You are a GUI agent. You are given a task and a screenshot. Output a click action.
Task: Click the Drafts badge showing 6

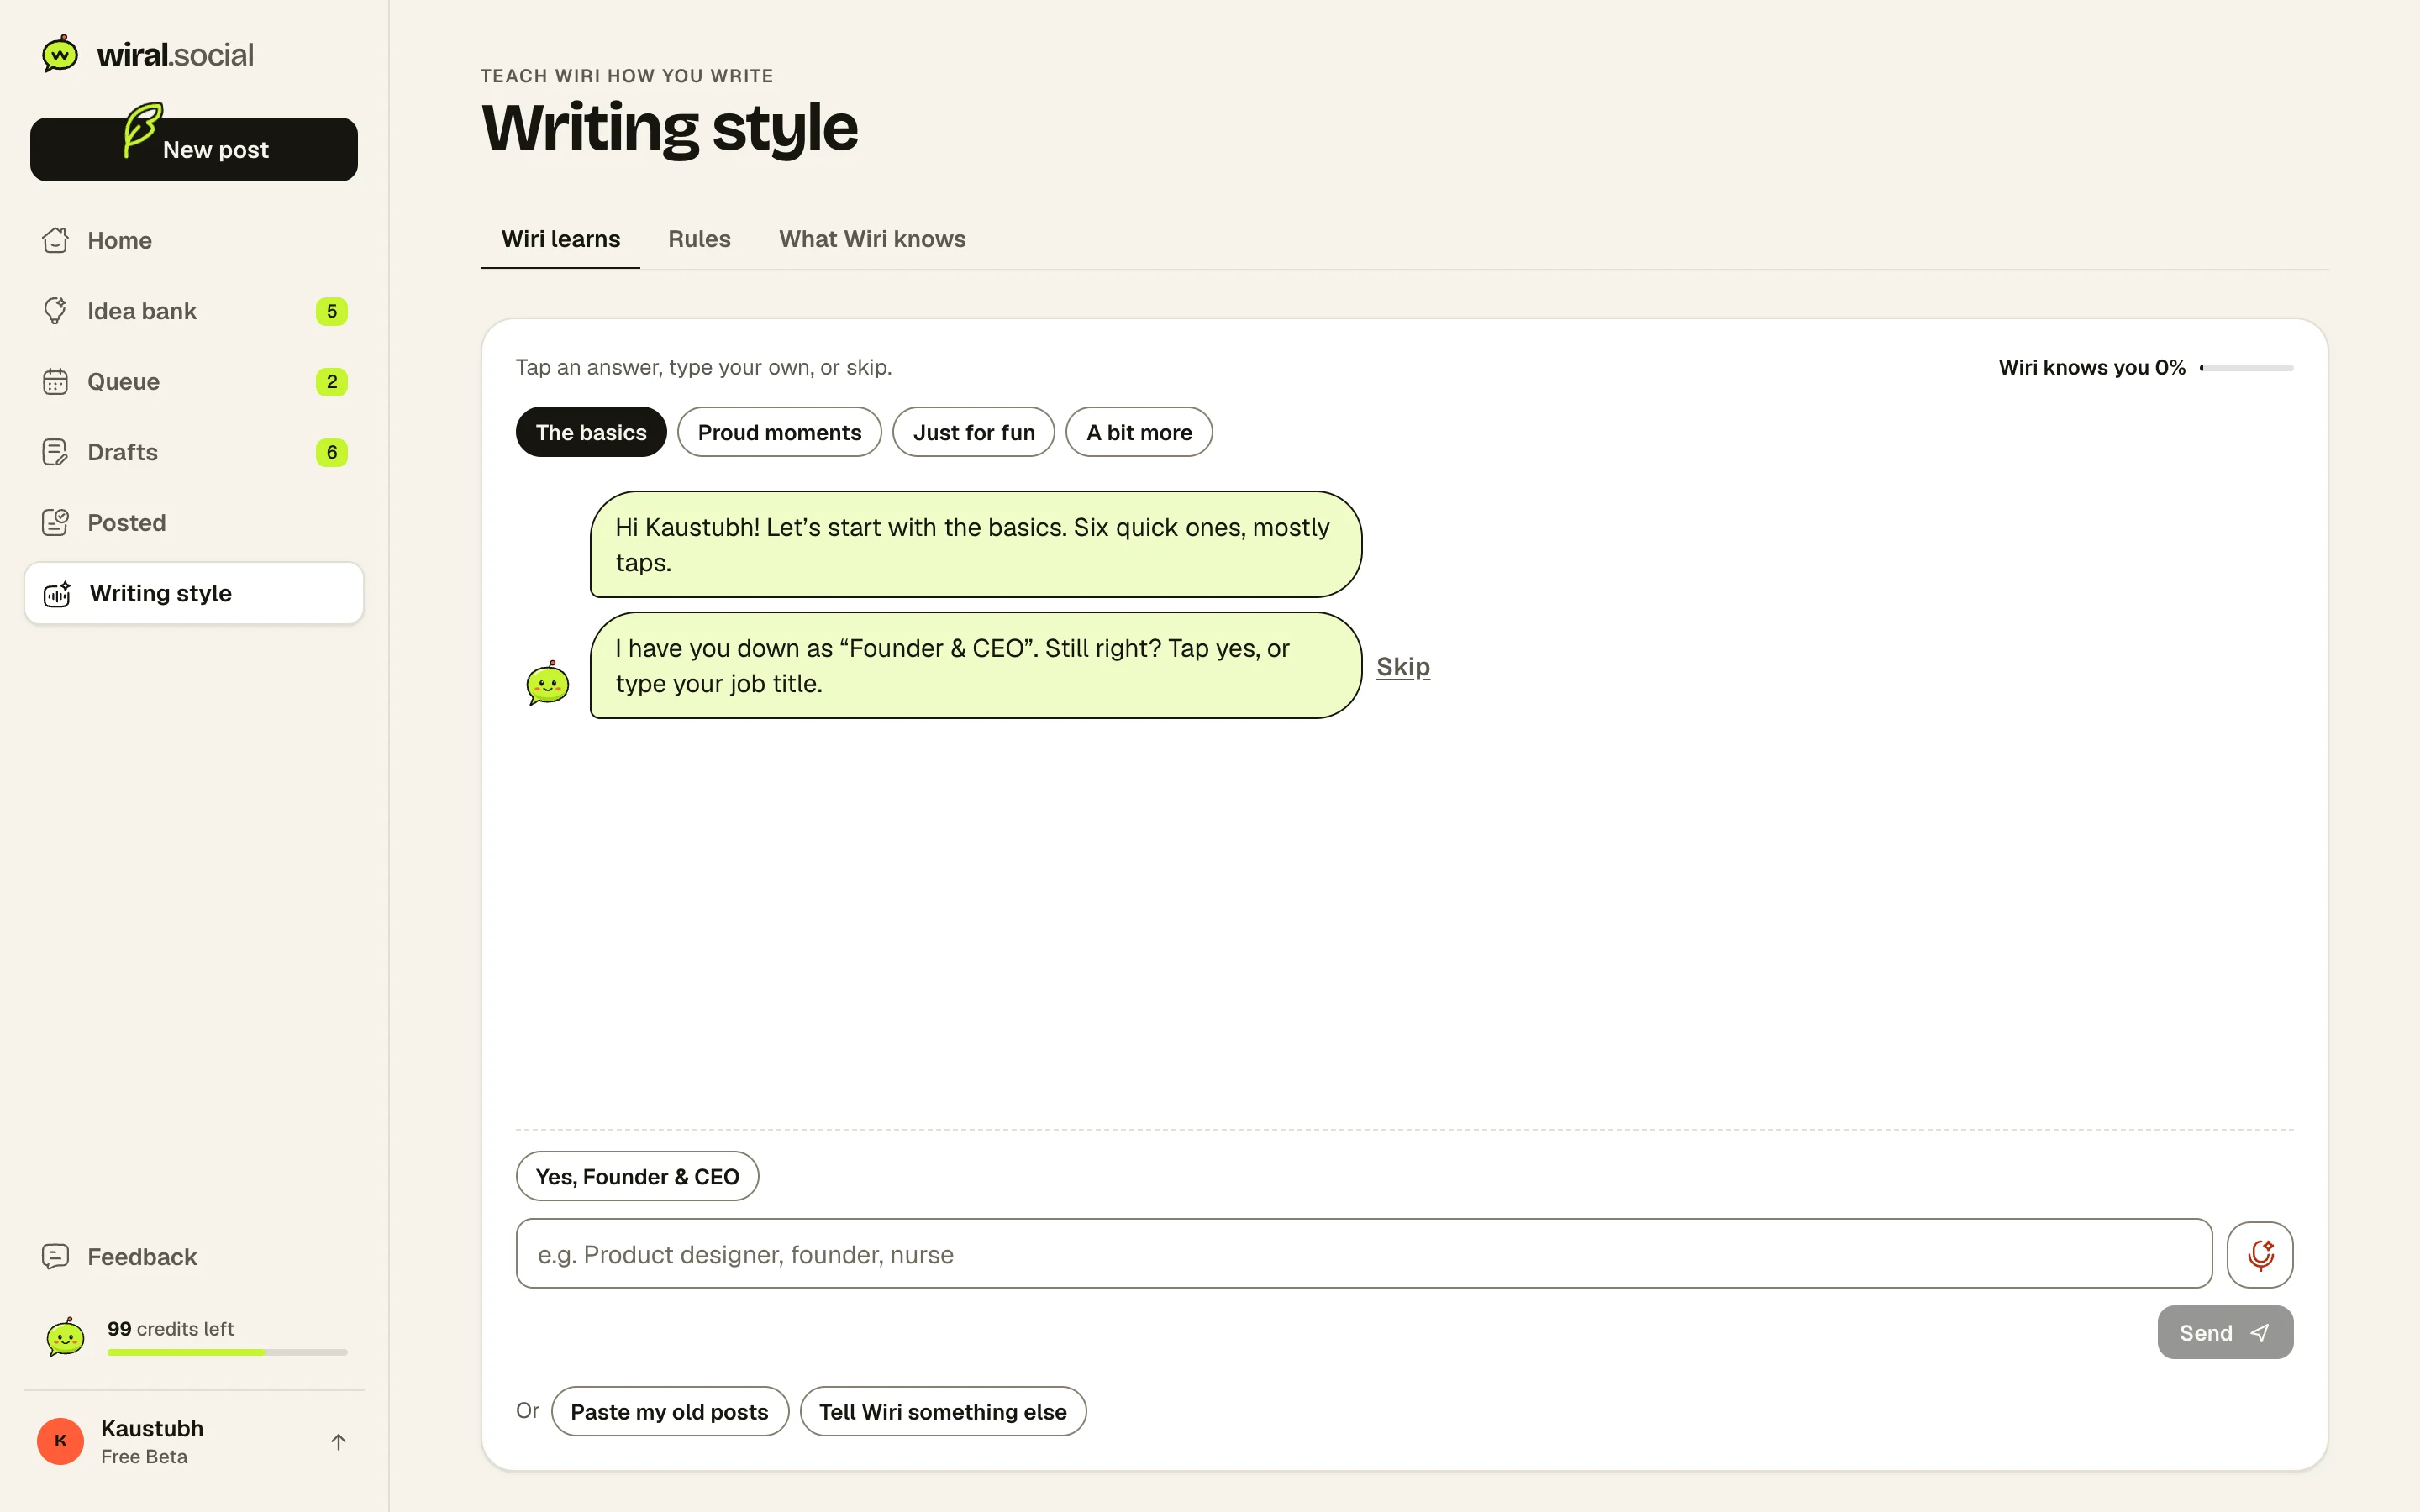pos(331,452)
